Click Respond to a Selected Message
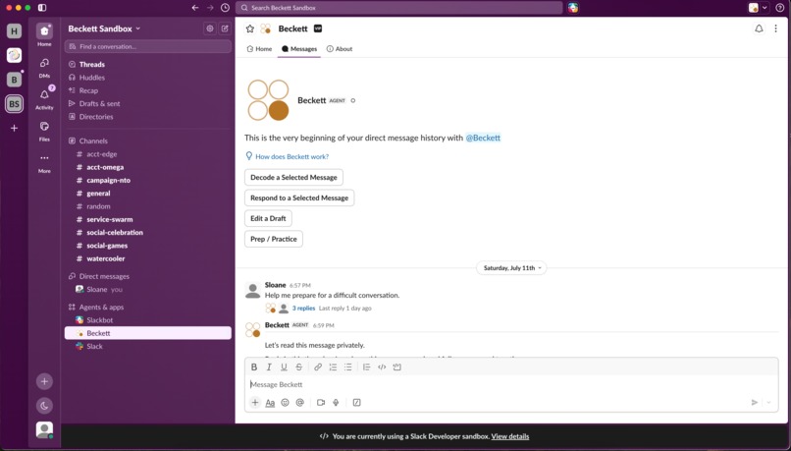This screenshot has width=791, height=451. tap(299, 197)
